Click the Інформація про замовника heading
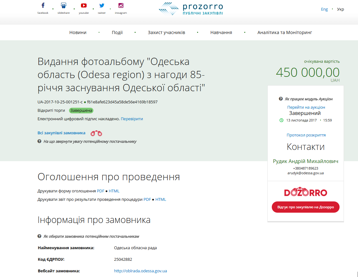 click(94, 220)
